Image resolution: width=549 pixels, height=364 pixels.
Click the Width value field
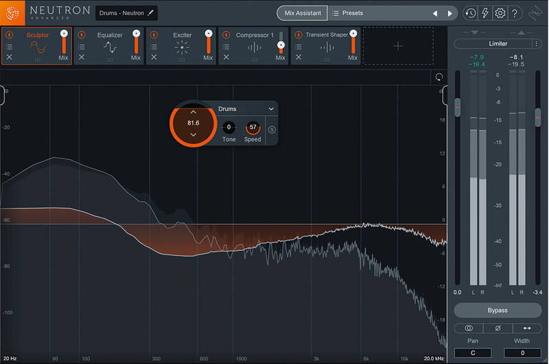[x=522, y=353]
